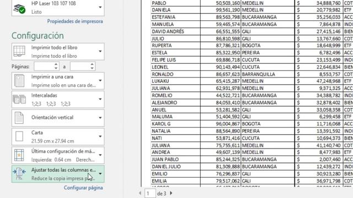Click the ending page number field
353x198 pixels.
(x=80, y=67)
